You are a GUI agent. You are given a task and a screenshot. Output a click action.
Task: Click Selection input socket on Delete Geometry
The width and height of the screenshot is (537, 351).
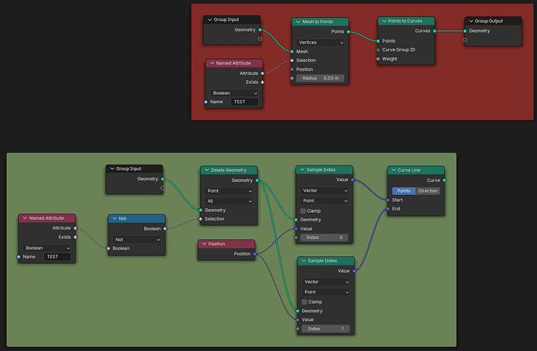(x=201, y=219)
